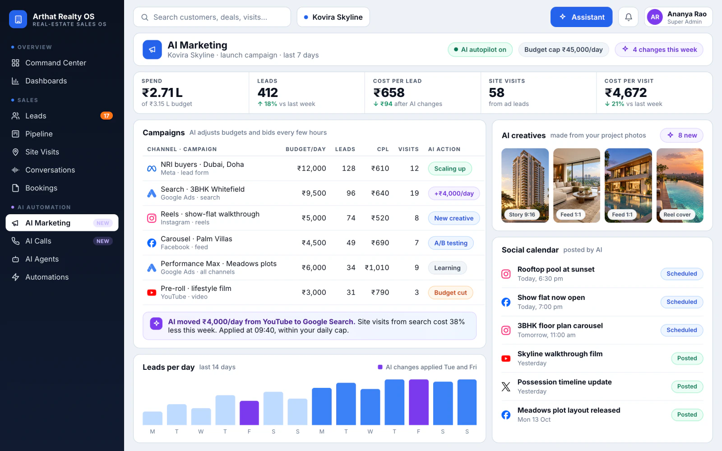Click Instagram icon for Reels show-flat walkthrough
The image size is (722, 451).
click(152, 218)
